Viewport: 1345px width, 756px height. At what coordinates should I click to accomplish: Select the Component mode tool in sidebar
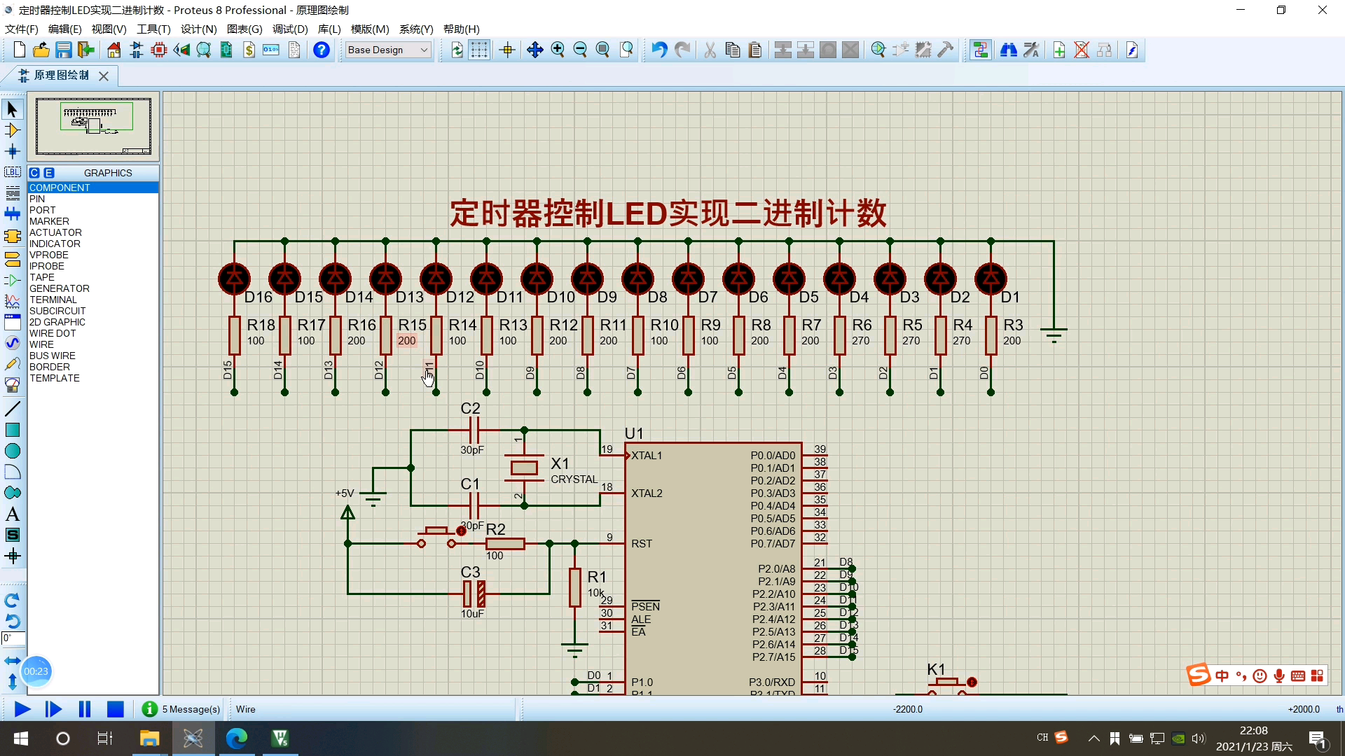pos(12,130)
